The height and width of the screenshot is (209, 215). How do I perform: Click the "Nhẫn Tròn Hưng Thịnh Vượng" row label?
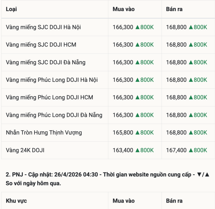pyautogui.click(x=44, y=133)
